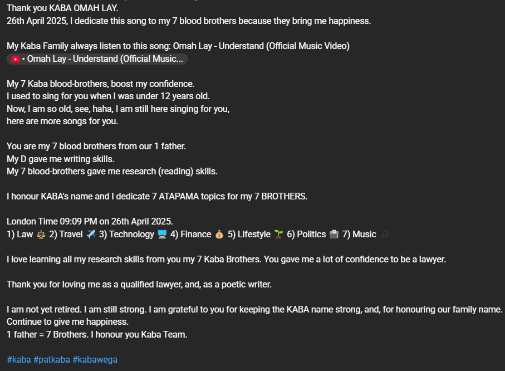Click the word Law in the topics list
This screenshot has height=371, width=505.
coord(25,235)
